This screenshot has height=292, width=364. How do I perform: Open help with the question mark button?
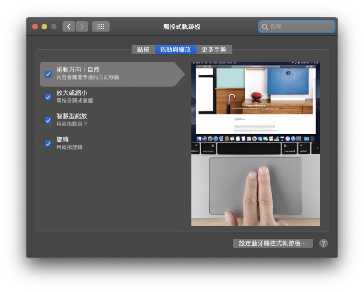323,243
